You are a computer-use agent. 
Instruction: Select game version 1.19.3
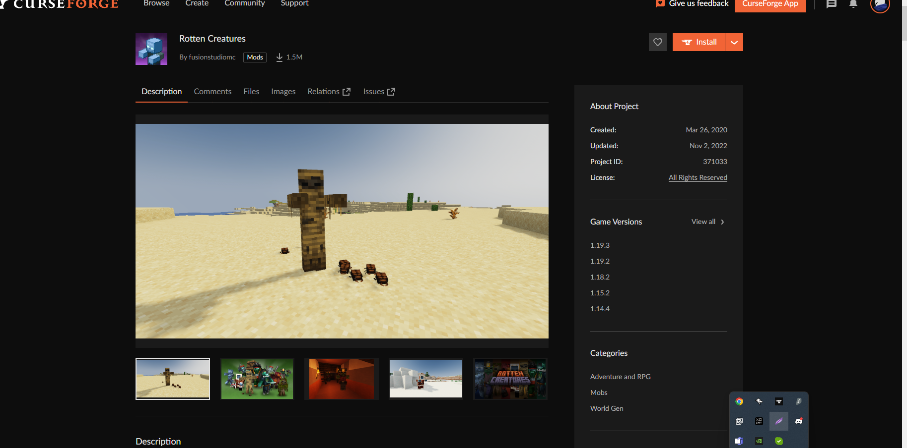pyautogui.click(x=600, y=245)
